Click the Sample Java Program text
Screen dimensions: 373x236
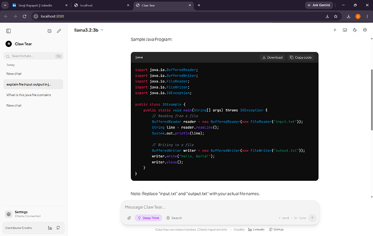(x=151, y=39)
